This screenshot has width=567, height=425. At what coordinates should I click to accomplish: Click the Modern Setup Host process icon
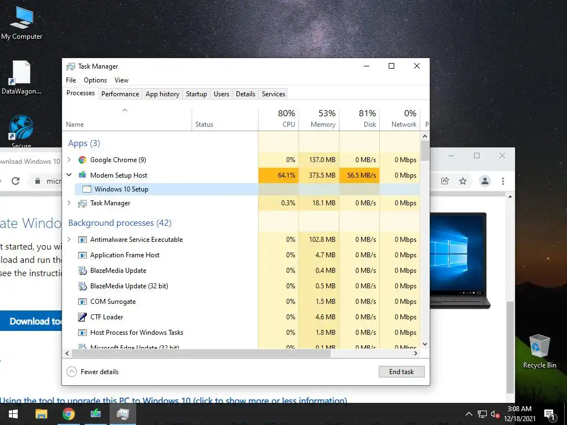pos(83,175)
